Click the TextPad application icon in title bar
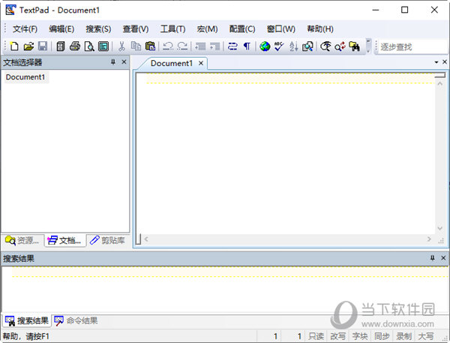 (10, 10)
